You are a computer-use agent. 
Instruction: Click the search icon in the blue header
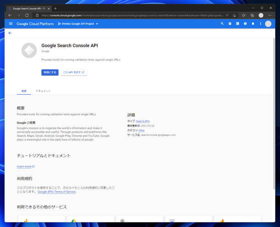222,23
